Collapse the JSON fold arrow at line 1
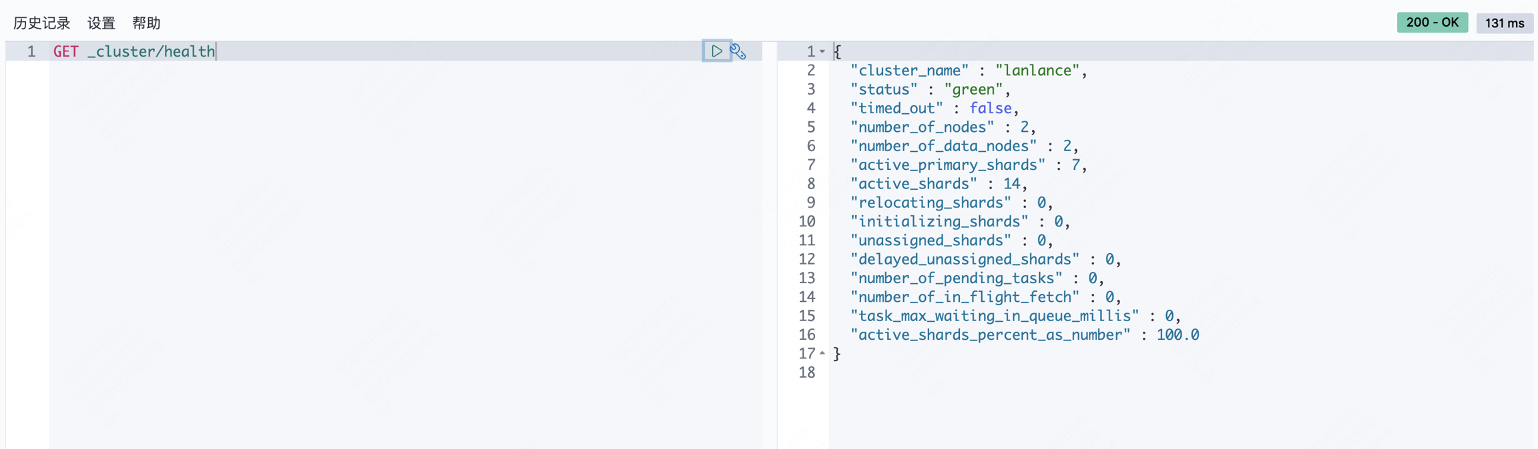The image size is (1538, 449). 822,51
